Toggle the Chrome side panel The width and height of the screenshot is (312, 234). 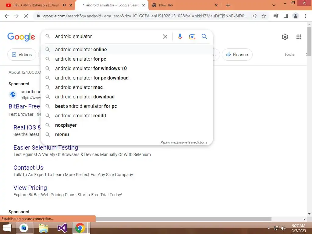click(x=286, y=16)
